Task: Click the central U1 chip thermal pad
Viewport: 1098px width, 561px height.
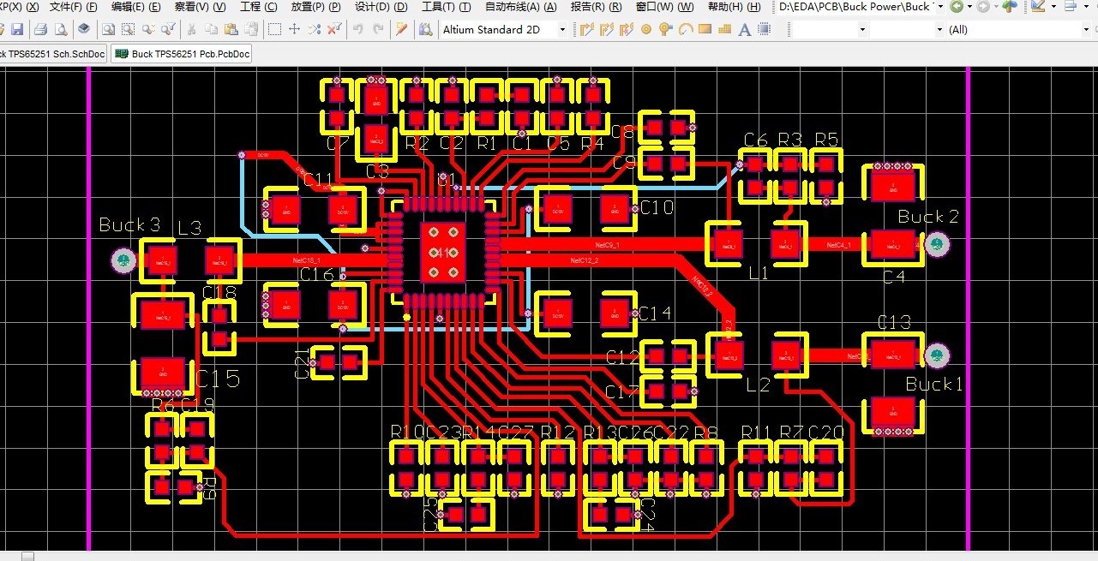Action: 442,252
